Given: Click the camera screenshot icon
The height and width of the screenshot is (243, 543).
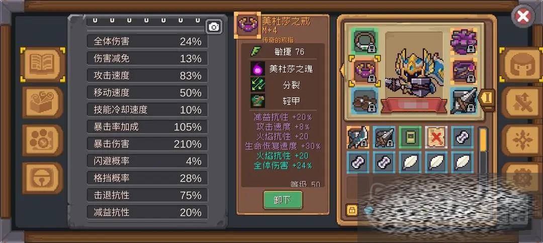Looking at the screenshot, I should tap(214, 27).
